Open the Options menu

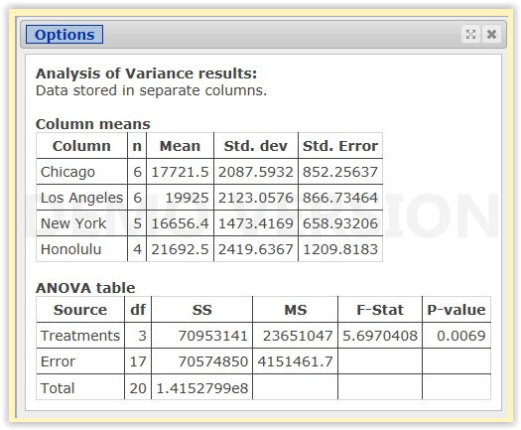65,34
